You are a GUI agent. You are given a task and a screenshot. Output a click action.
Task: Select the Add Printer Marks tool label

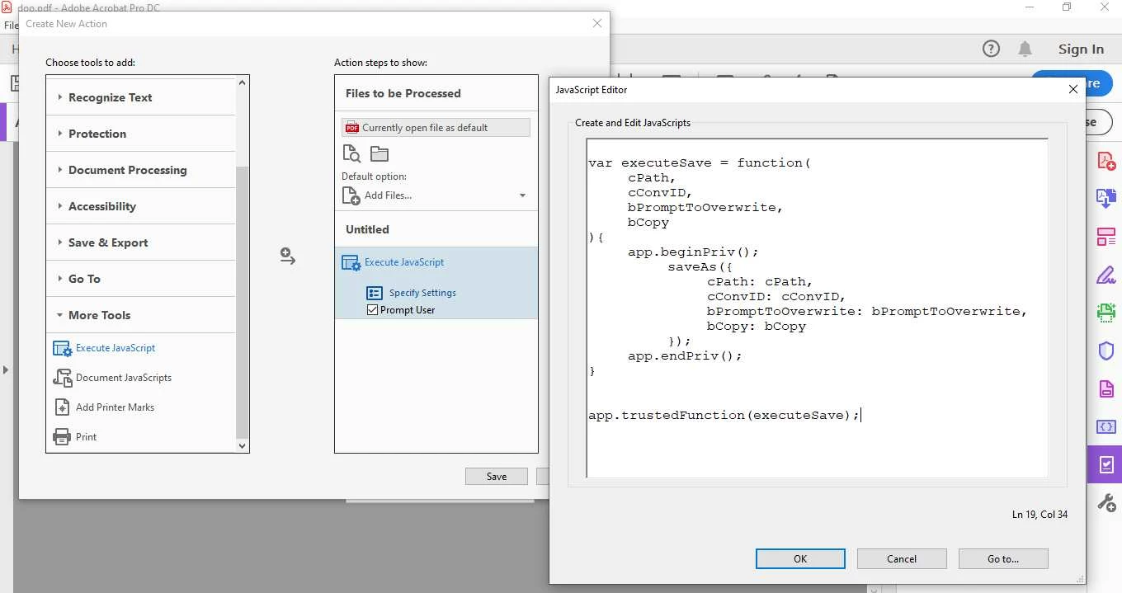[115, 407]
